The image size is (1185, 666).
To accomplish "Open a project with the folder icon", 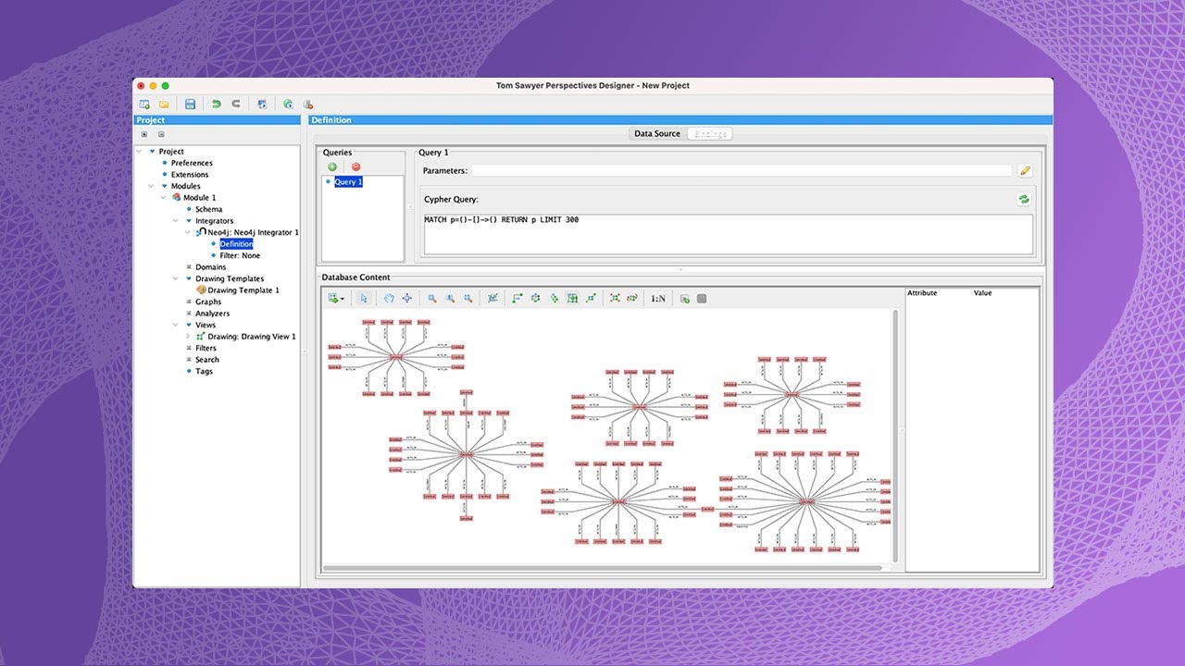I will [x=164, y=104].
